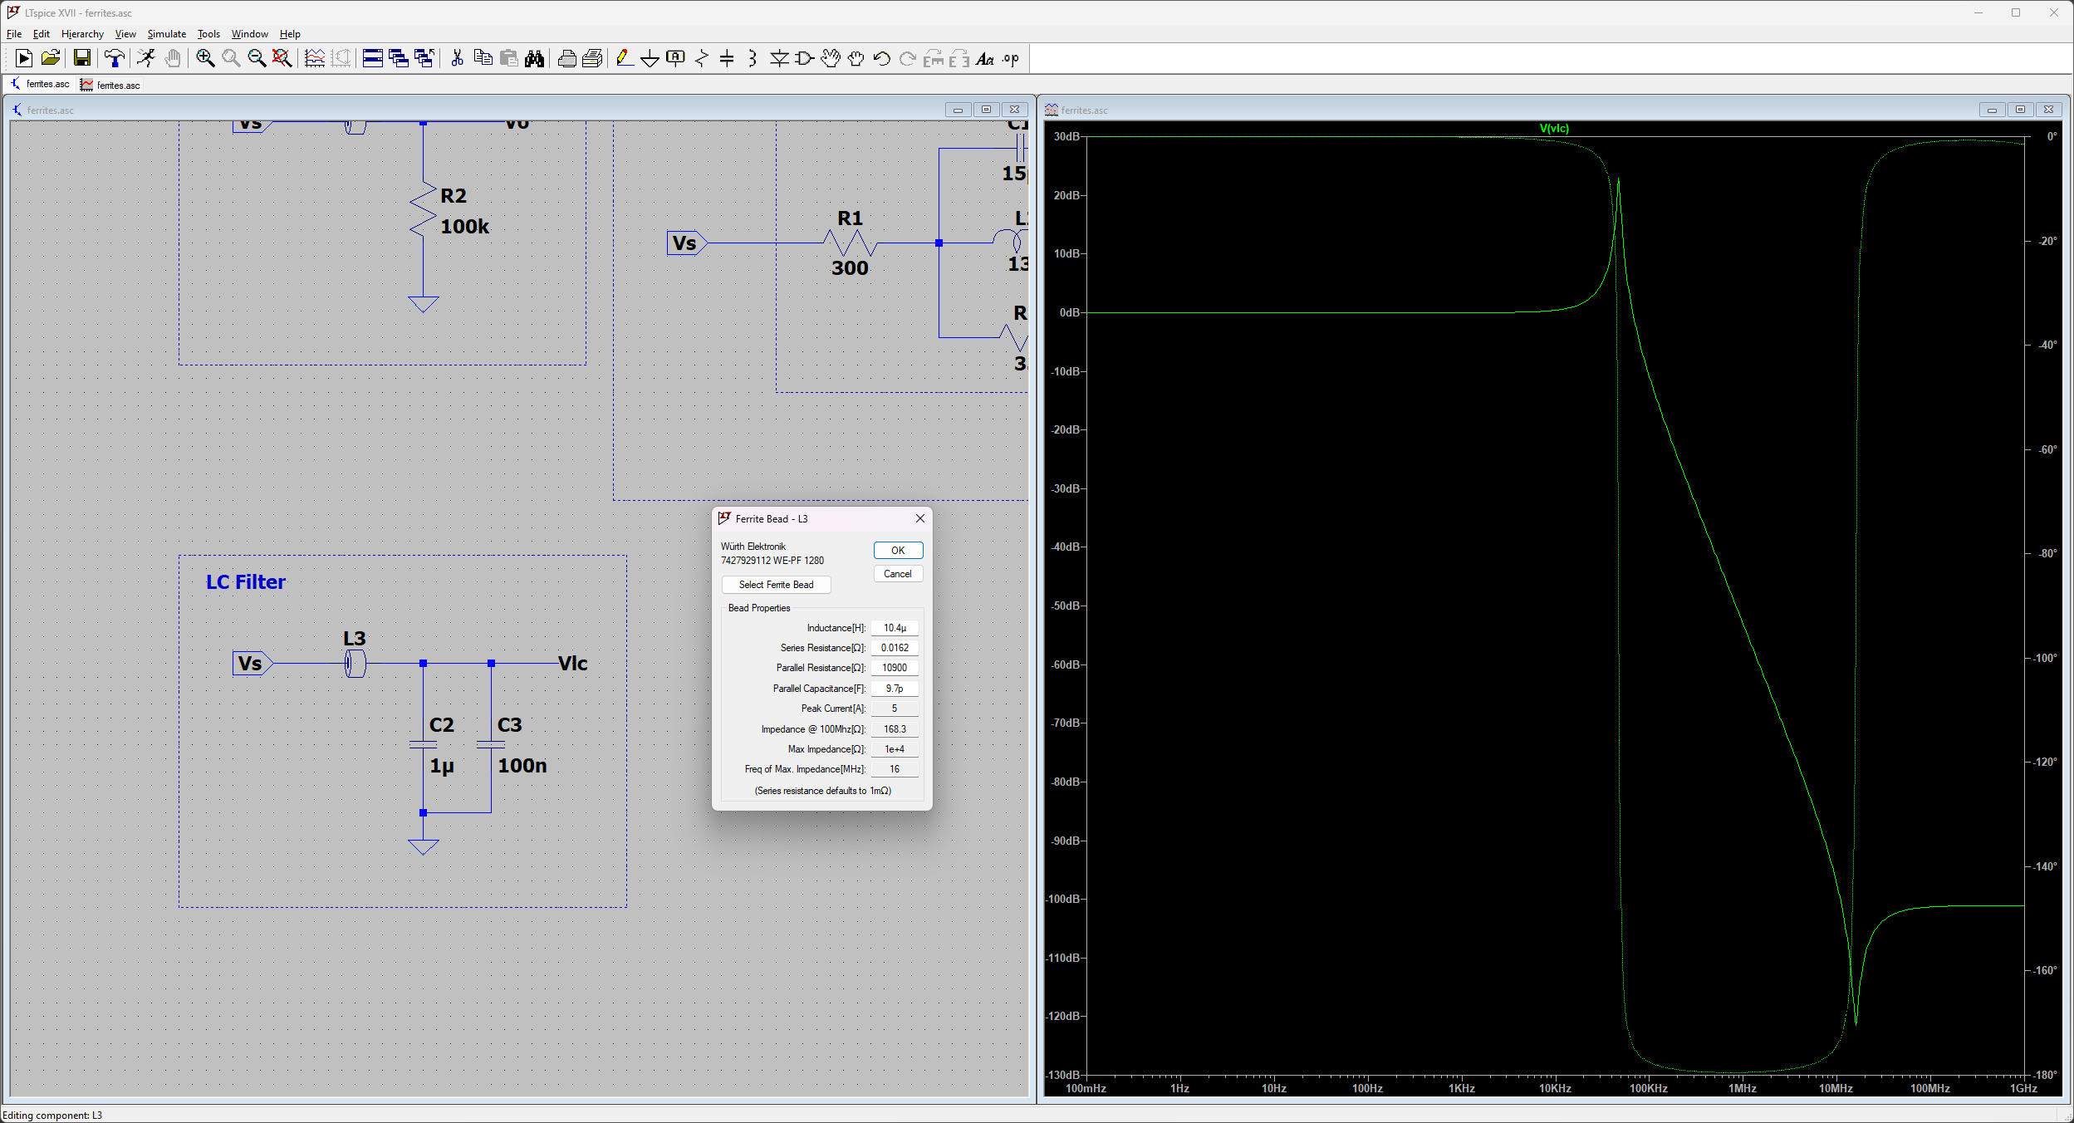Tile windows horizontally from the toolbar
The height and width of the screenshot is (1123, 2074).
click(373, 58)
